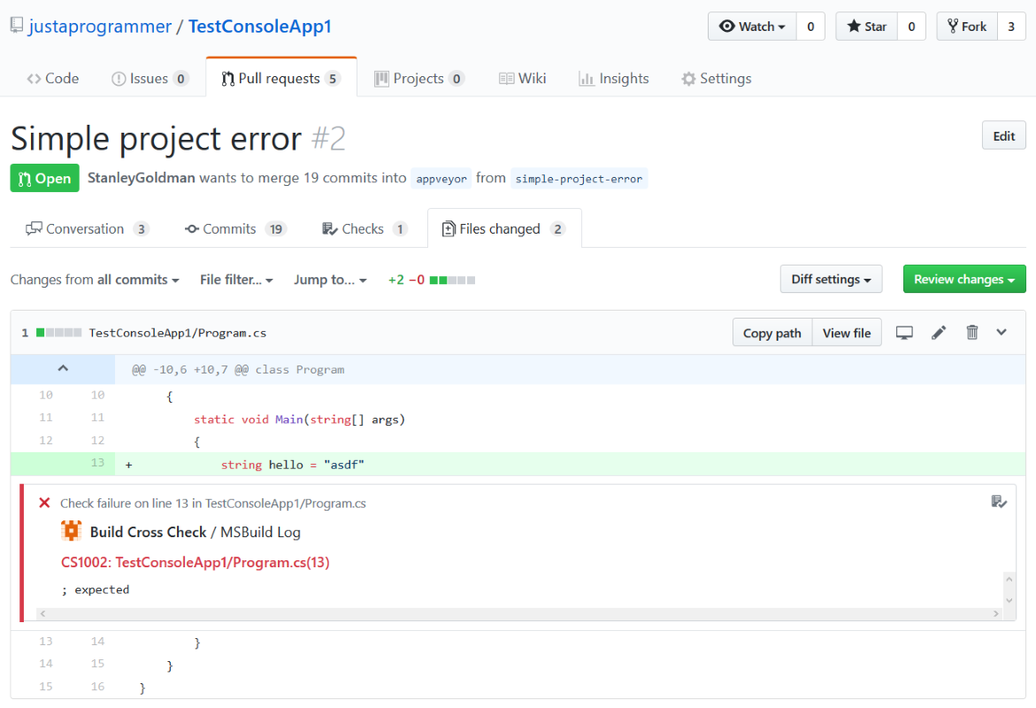Open the Insights tab
Viewport: 1036px width, 708px height.
pos(614,79)
